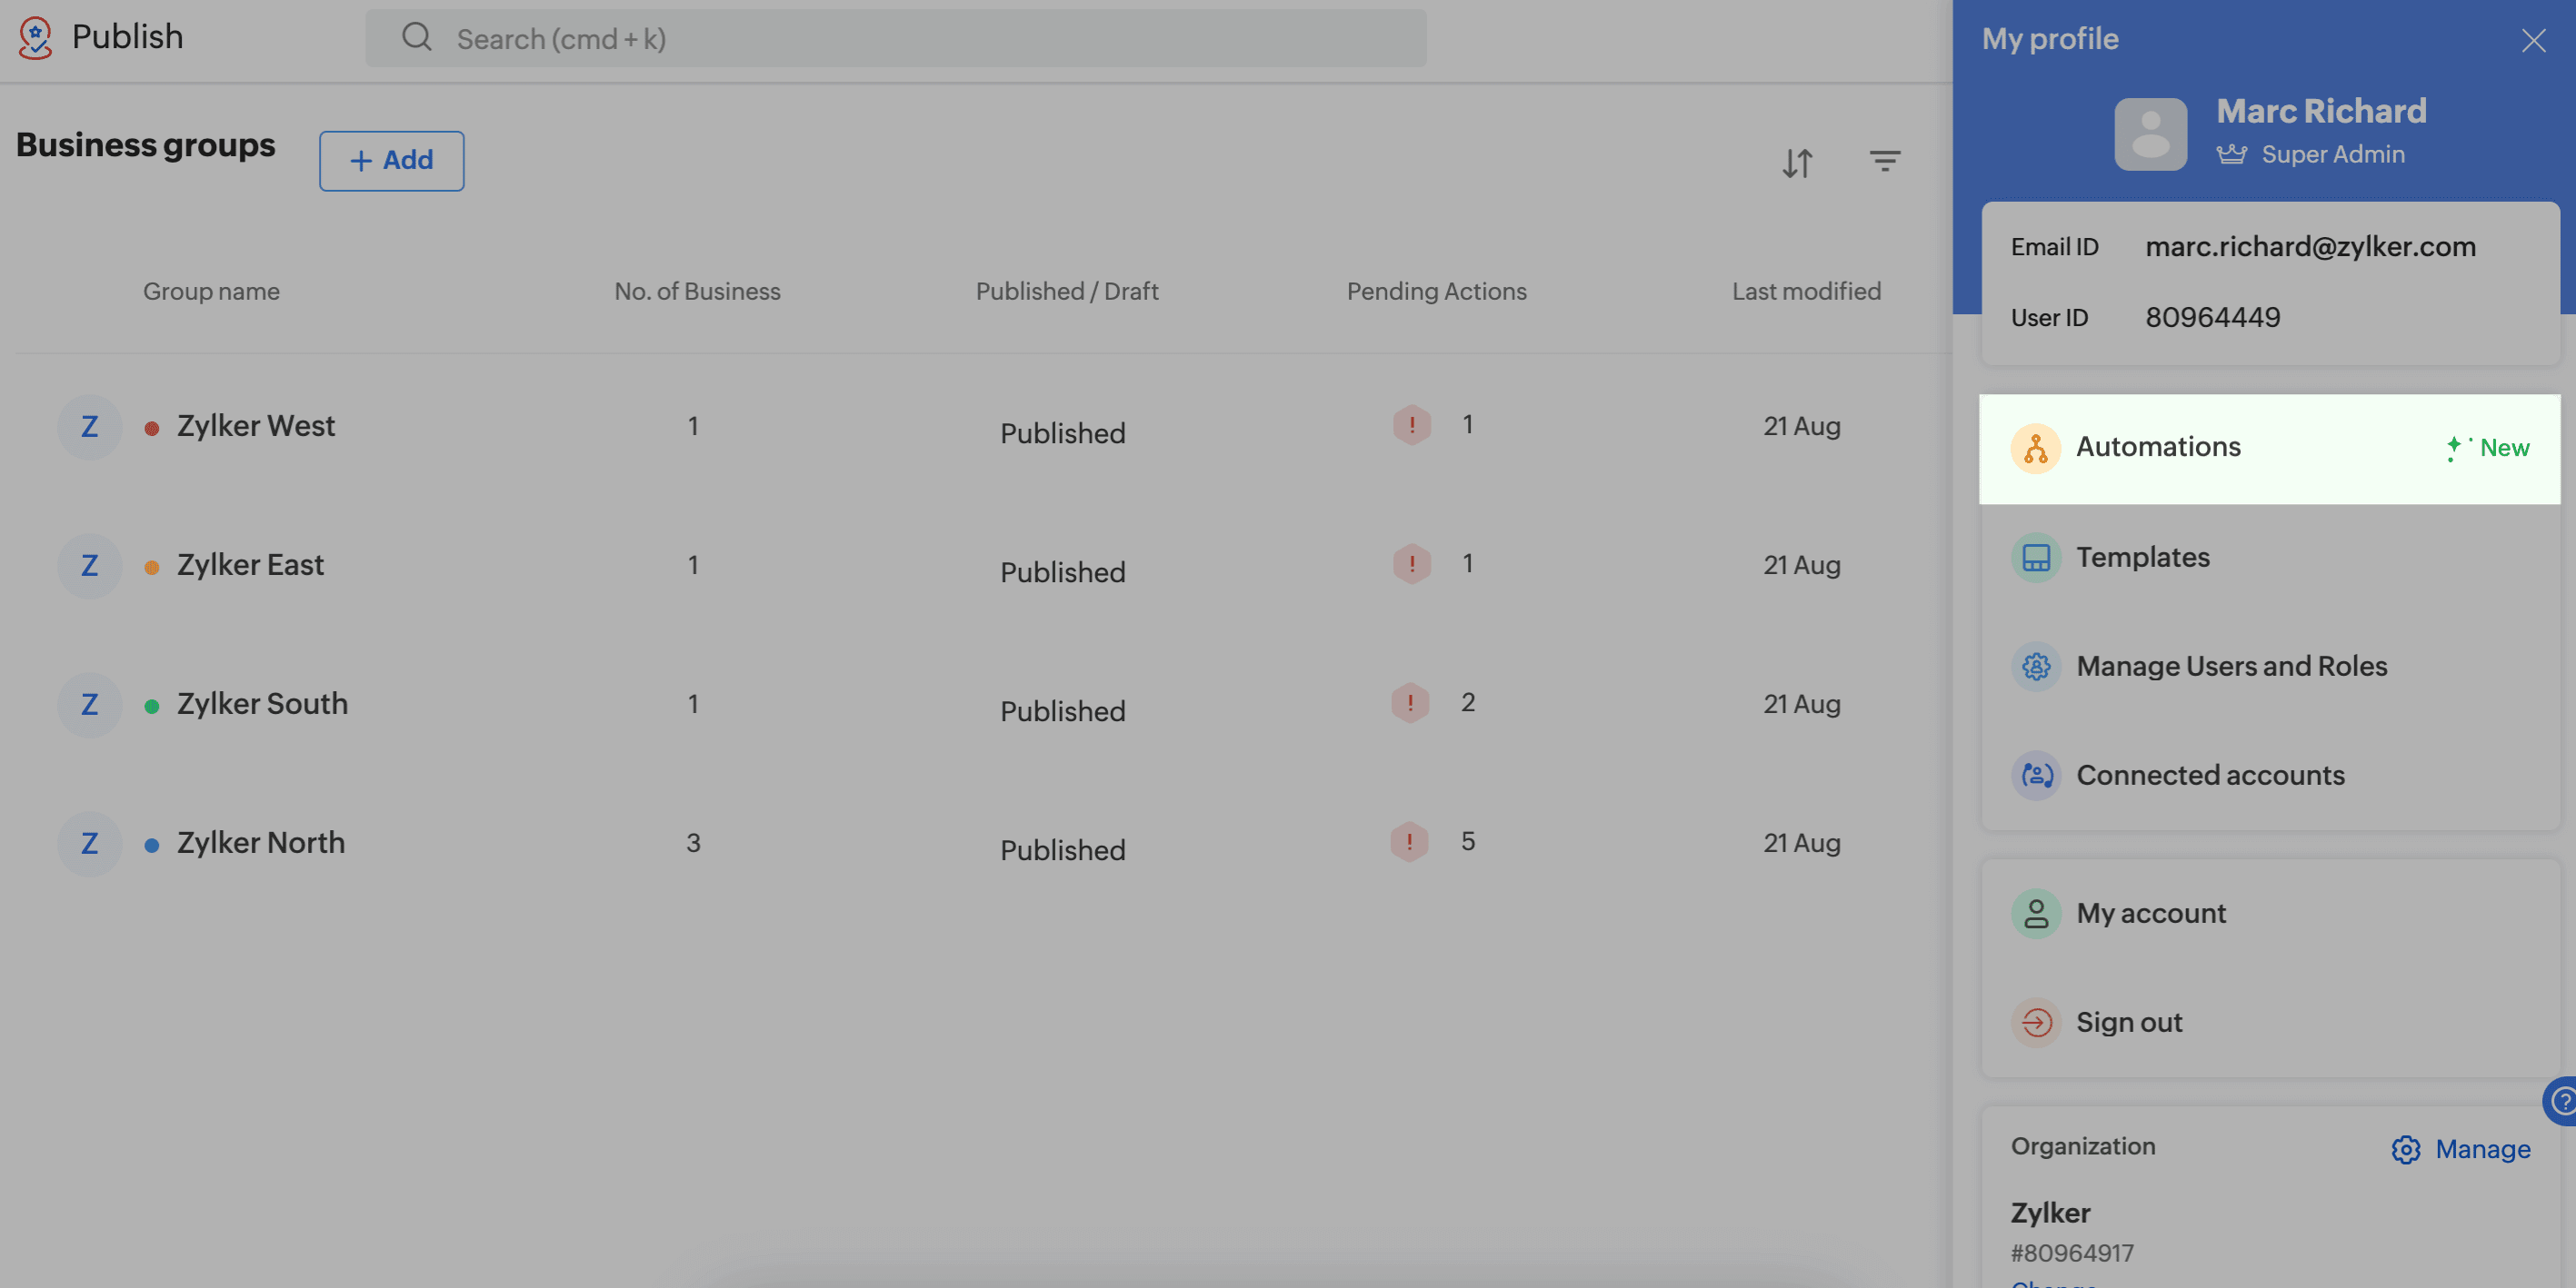
Task: Open My account entry
Action: [2269, 913]
